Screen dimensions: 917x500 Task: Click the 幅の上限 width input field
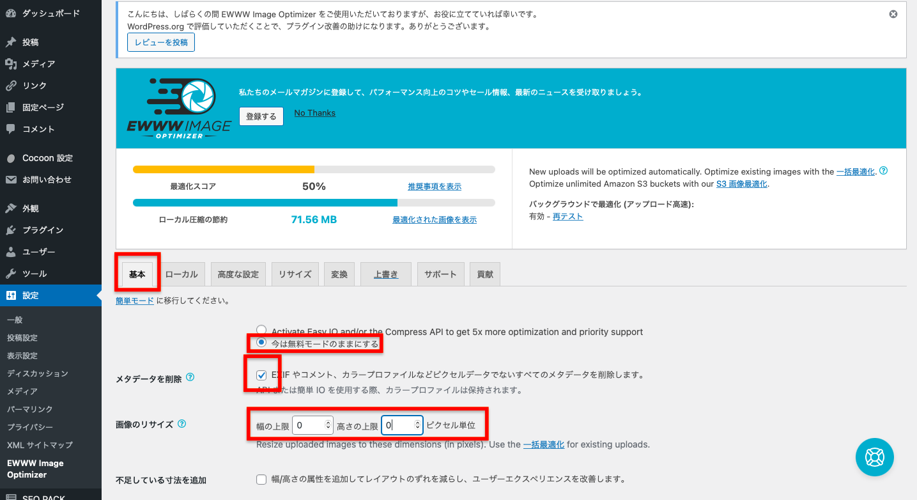(x=312, y=425)
